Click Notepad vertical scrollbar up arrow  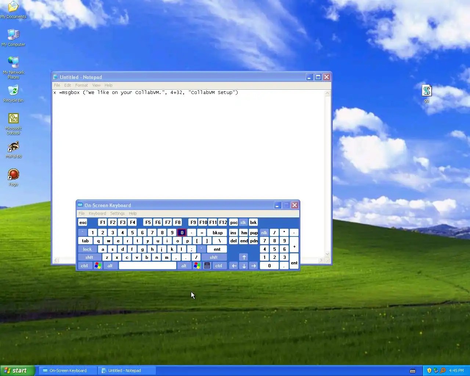328,93
